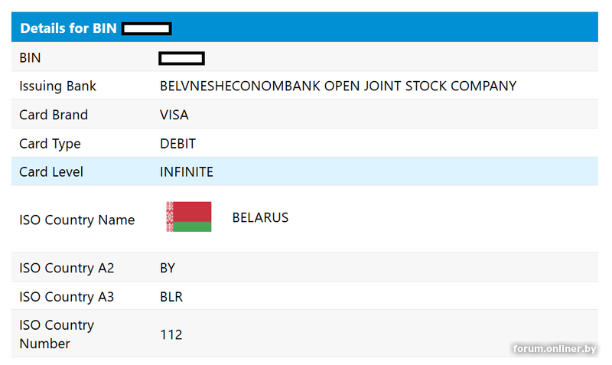
Task: Click the 'Card Type' label
Action: click(50, 144)
